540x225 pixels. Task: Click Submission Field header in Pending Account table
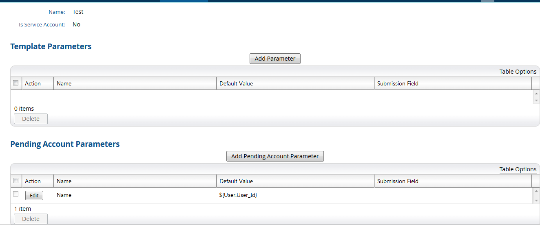click(398, 181)
